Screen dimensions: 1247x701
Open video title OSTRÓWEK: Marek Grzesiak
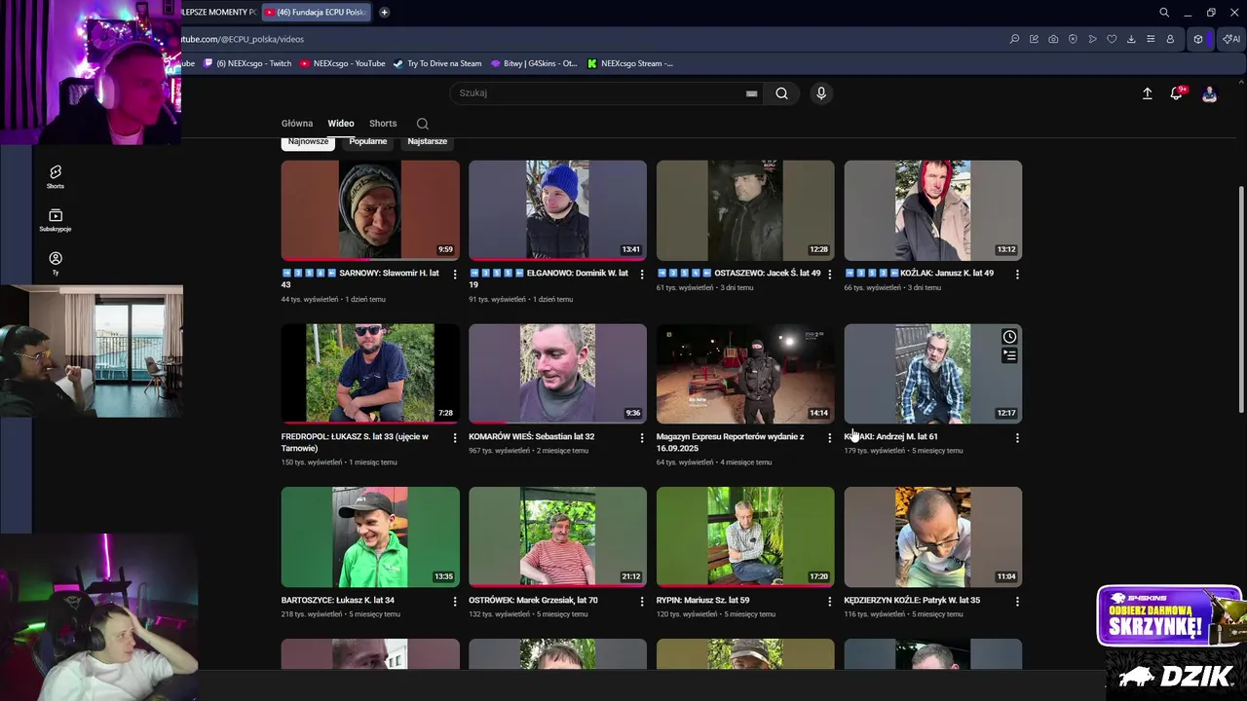(x=533, y=601)
